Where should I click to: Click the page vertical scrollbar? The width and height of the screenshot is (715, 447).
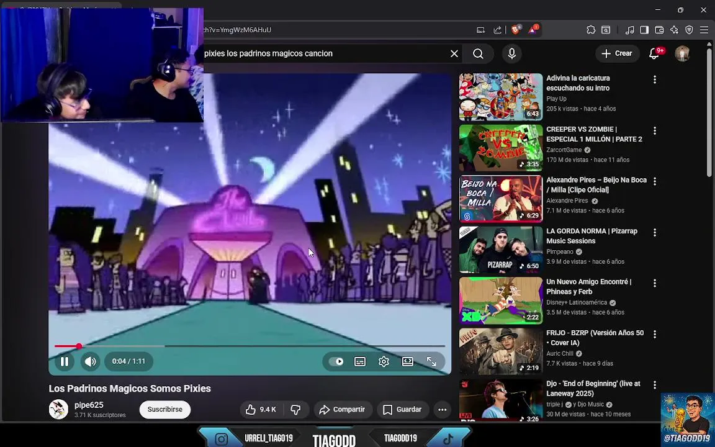click(709, 111)
